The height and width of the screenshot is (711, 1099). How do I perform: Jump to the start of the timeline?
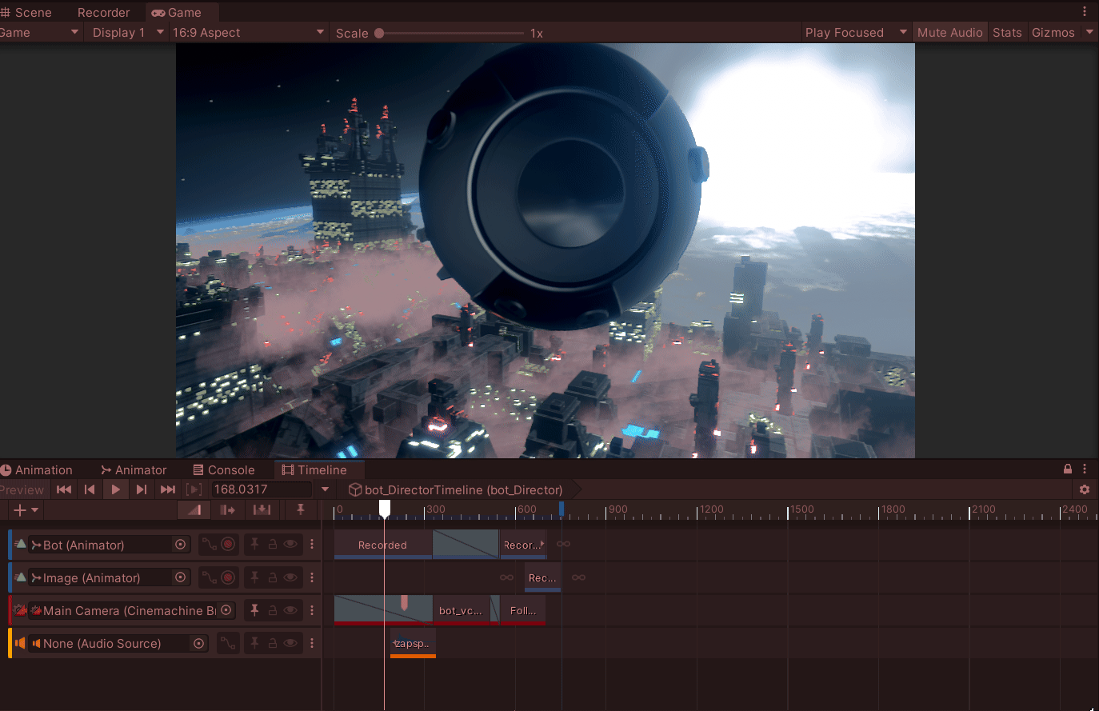64,489
